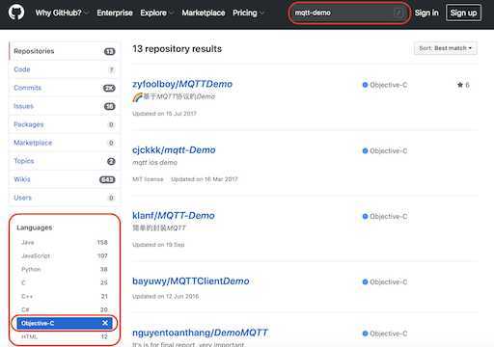Open the Marketplace nav link
This screenshot has height=347, width=494.
coord(204,13)
